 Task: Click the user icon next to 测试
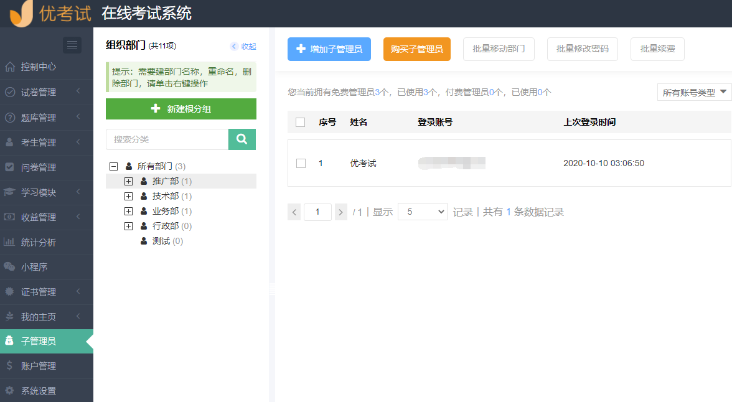pos(144,241)
